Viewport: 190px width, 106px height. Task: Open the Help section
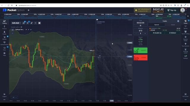point(4,54)
